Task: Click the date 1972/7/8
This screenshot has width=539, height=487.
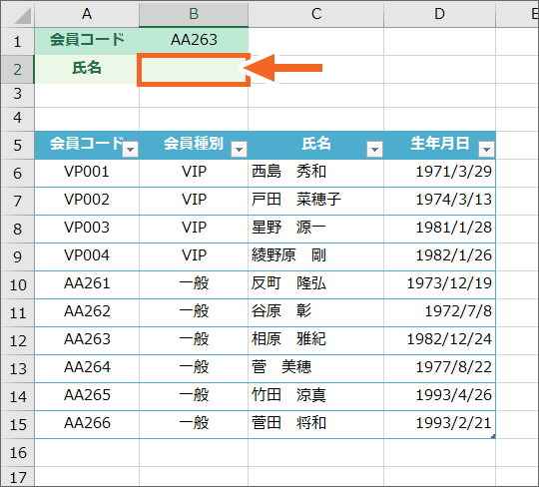Action: [x=458, y=311]
